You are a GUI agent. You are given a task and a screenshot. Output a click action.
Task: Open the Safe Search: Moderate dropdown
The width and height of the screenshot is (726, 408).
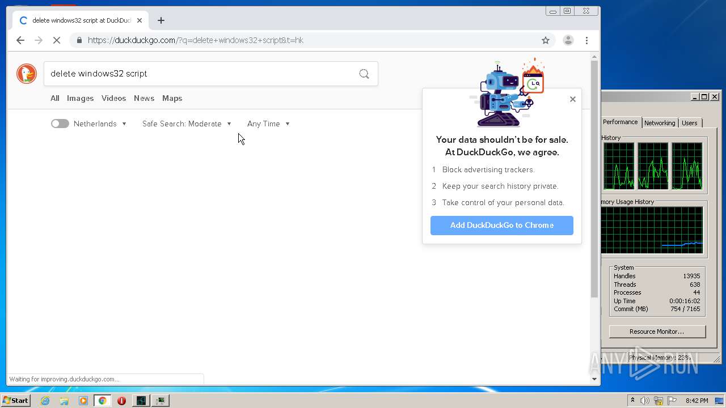click(x=187, y=124)
